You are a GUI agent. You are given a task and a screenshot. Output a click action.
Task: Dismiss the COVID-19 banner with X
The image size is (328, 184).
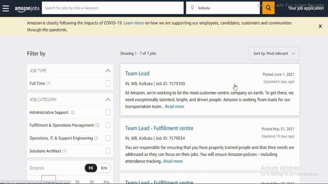coord(320,26)
